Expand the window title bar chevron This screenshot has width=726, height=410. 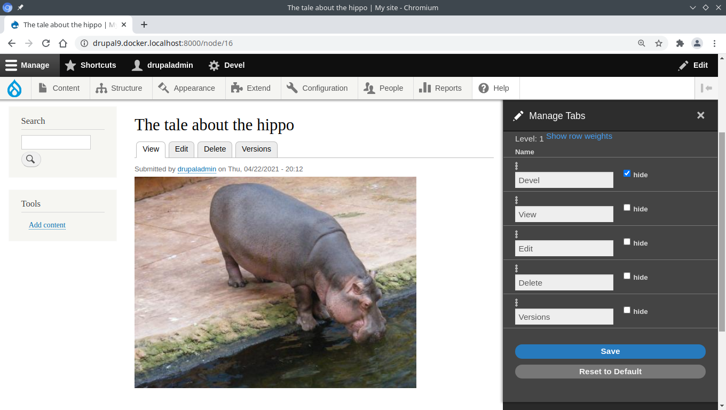pos(692,7)
